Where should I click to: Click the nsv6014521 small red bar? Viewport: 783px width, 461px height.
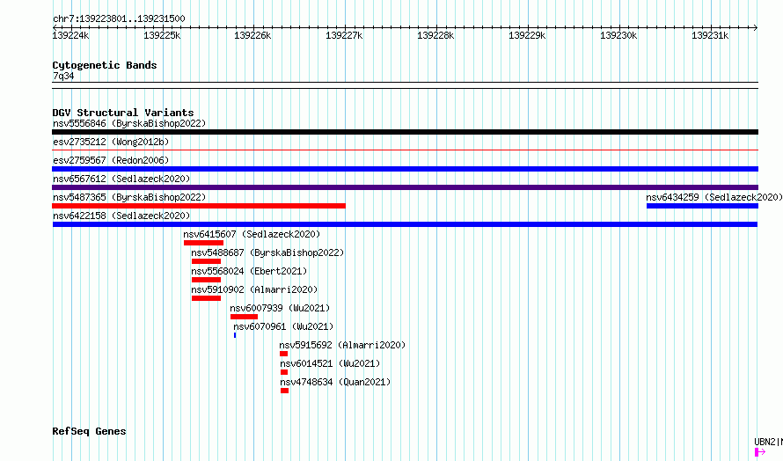pyautogui.click(x=284, y=372)
